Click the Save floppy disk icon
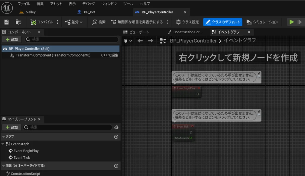 coord(7,22)
